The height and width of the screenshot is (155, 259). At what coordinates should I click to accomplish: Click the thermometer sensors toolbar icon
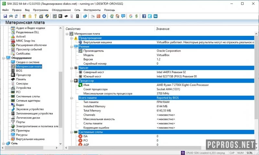point(72,16)
